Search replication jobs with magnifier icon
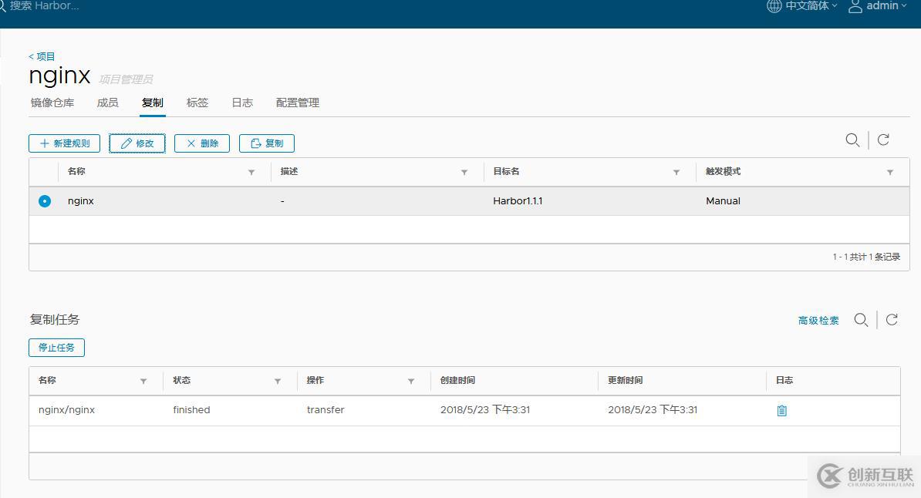This screenshot has height=498, width=921. [861, 320]
